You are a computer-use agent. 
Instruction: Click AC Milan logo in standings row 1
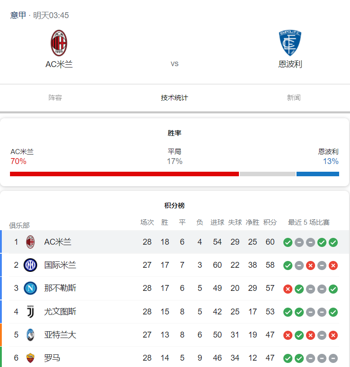coord(30,242)
